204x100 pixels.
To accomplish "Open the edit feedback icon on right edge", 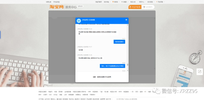I will point(199,71).
